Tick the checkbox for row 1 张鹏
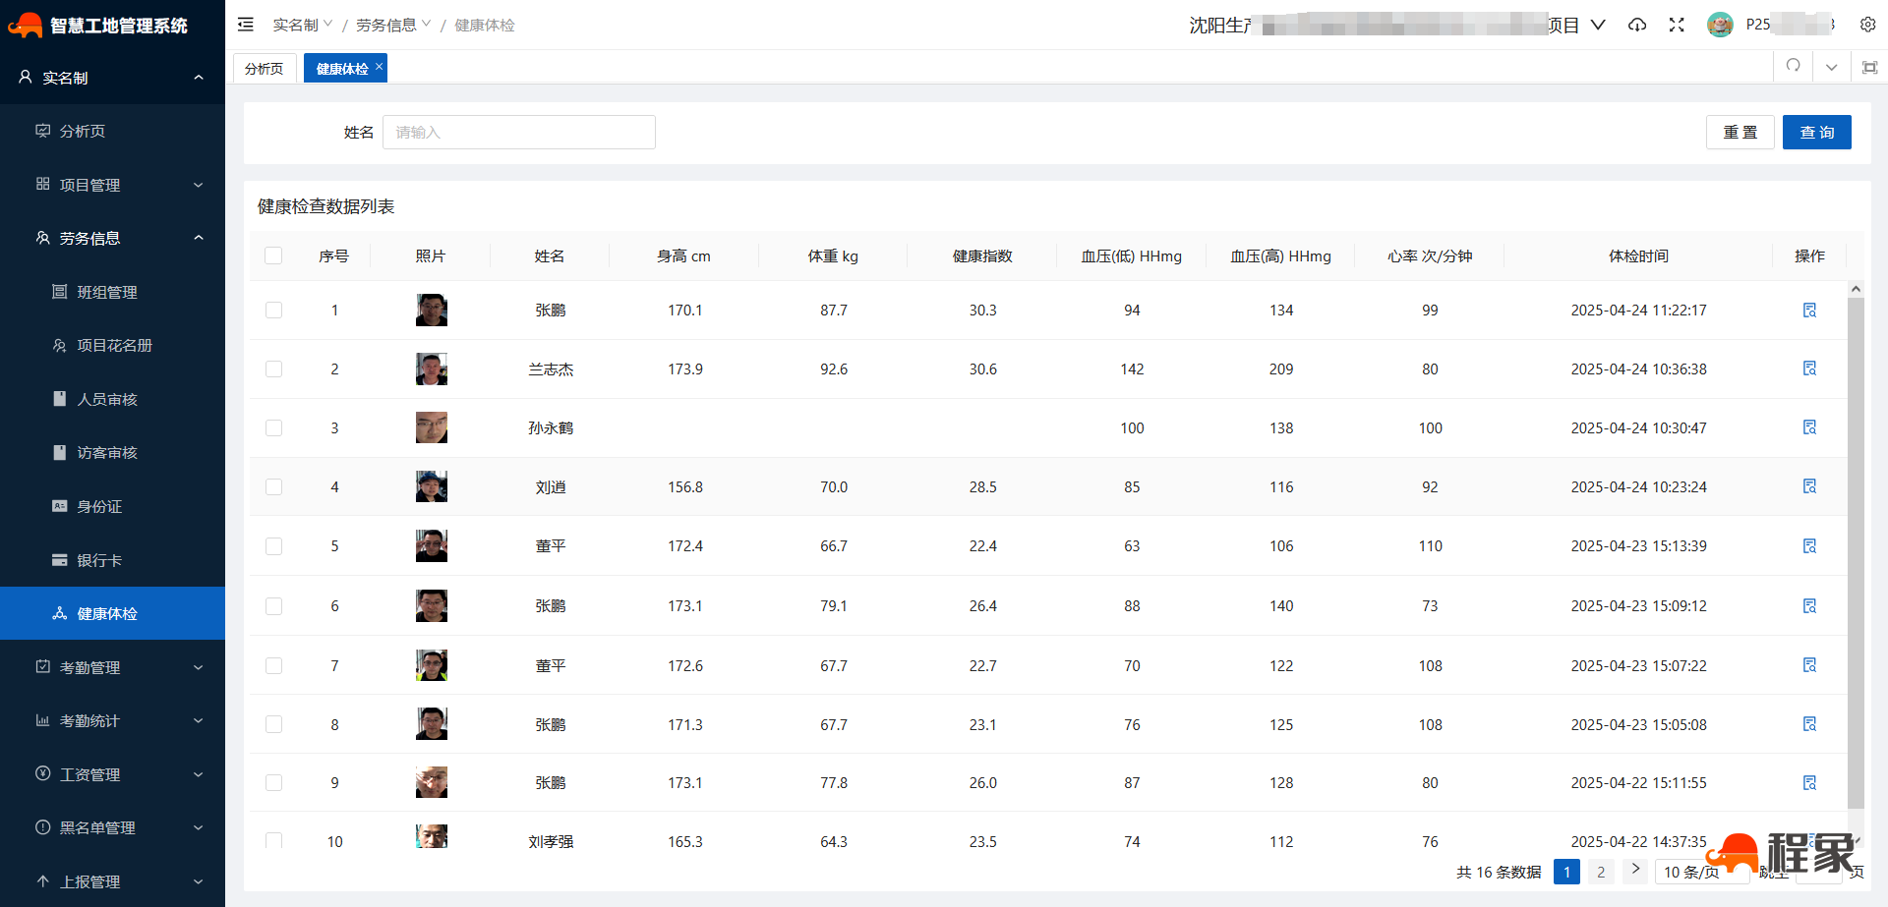Screen dimensions: 1888x907 point(273,311)
